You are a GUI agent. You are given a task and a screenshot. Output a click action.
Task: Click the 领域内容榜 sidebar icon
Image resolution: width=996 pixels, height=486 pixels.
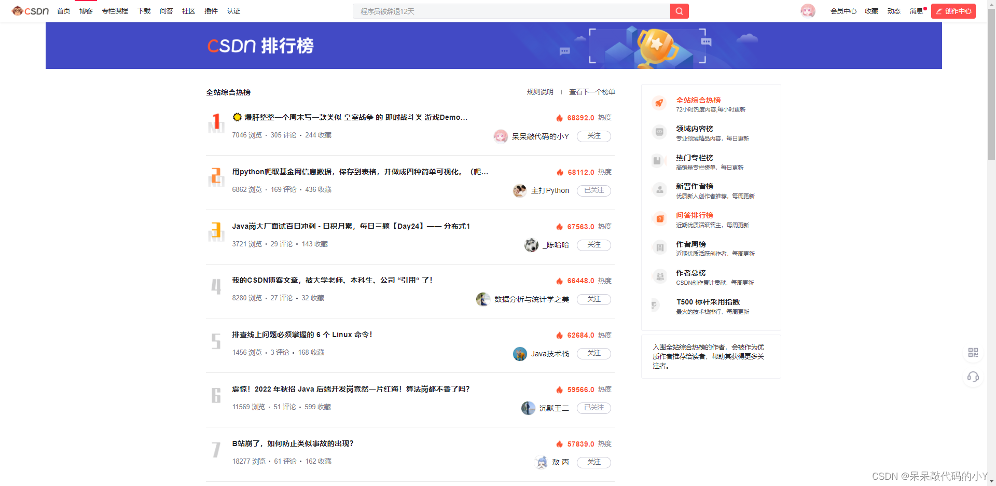(659, 132)
